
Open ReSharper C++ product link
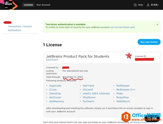coord(126,90)
